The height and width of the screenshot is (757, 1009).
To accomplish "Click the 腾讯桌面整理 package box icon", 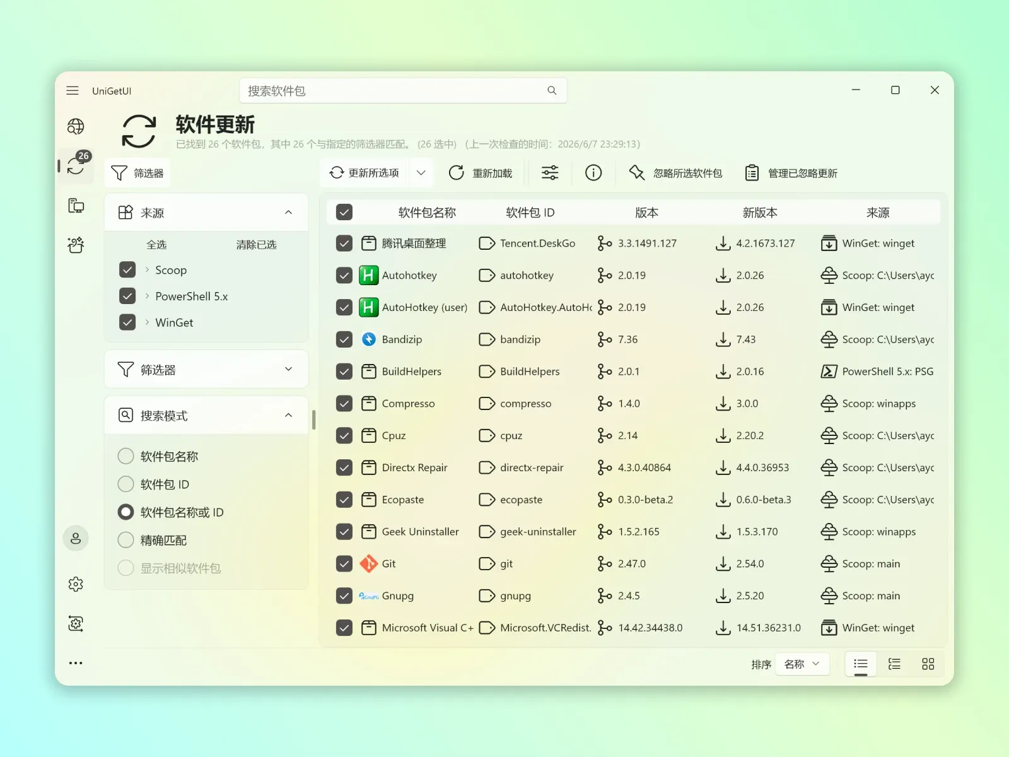I will 369,244.
